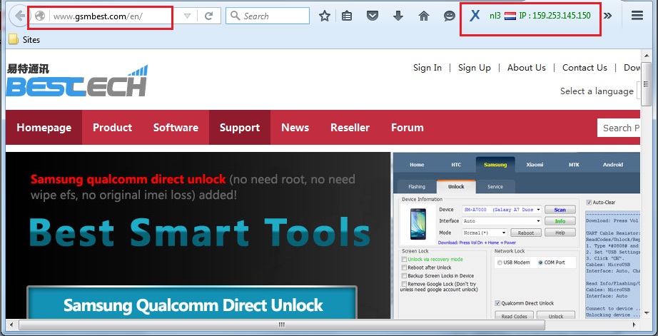
Task: Select the Samsung tab in tool screenshot
Action: click(495, 165)
